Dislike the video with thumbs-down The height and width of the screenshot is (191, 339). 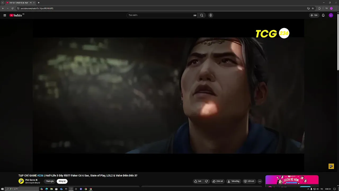(x=206, y=181)
